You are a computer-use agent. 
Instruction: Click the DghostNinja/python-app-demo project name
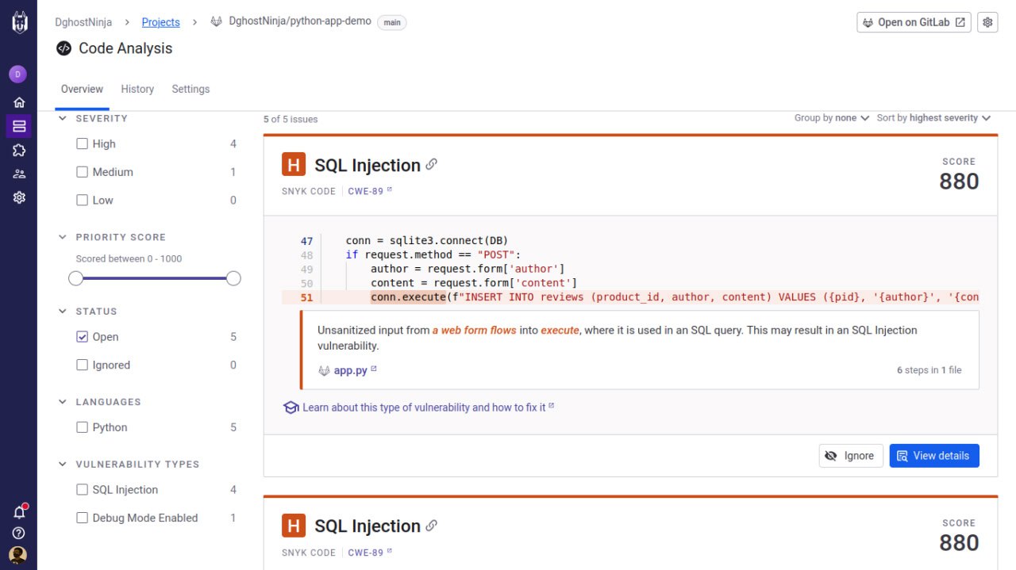300,21
